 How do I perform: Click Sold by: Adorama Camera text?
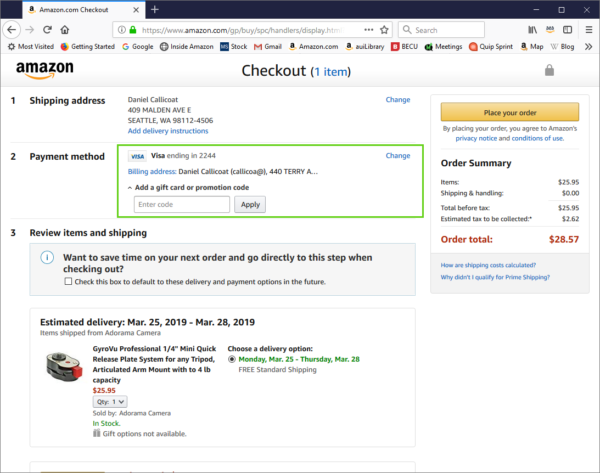tap(132, 413)
